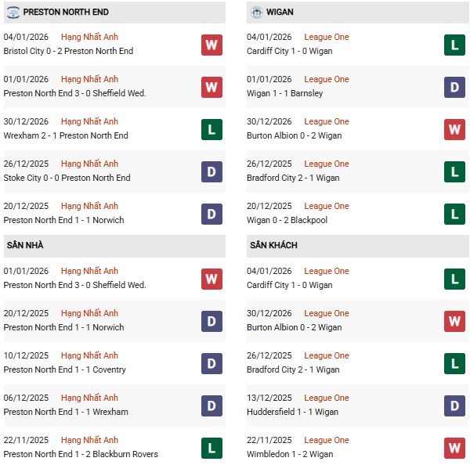
Task: Click the Wigan club crest icon
Action: 257,13
